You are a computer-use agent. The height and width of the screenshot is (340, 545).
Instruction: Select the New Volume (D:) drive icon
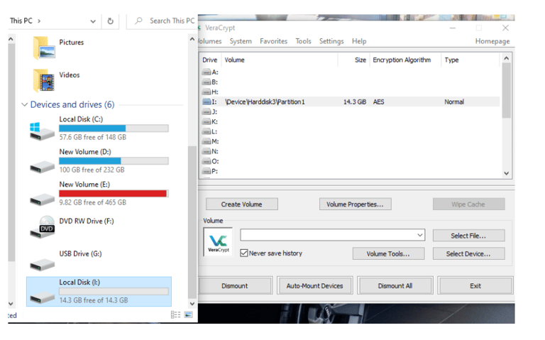point(42,167)
